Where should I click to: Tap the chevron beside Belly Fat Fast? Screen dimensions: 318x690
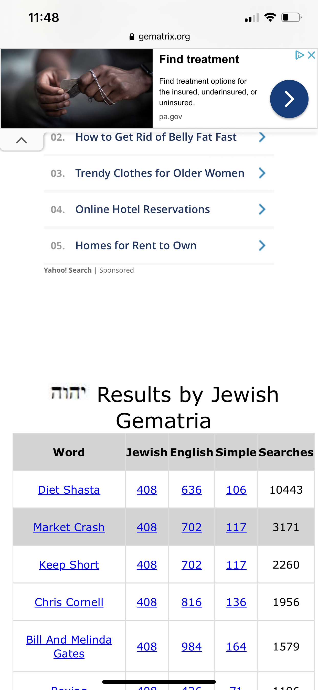click(x=262, y=137)
